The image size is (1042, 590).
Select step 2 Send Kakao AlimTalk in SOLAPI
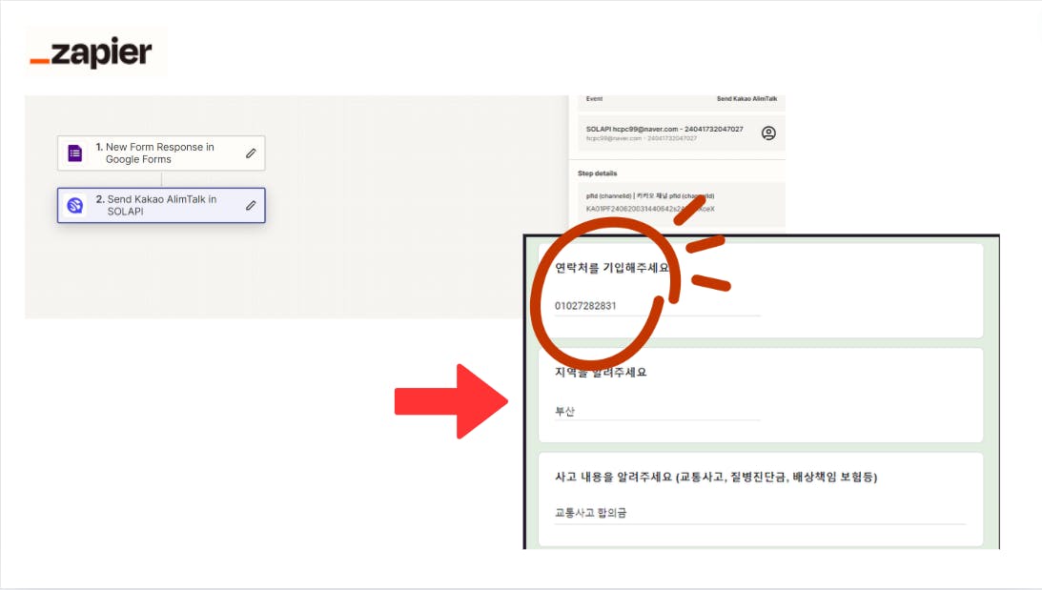(161, 205)
